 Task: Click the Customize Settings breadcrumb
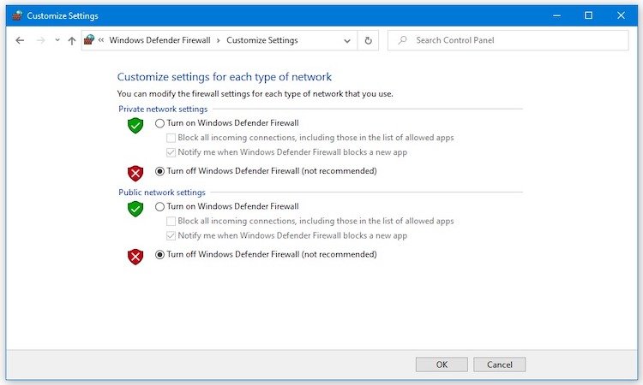[x=262, y=40]
